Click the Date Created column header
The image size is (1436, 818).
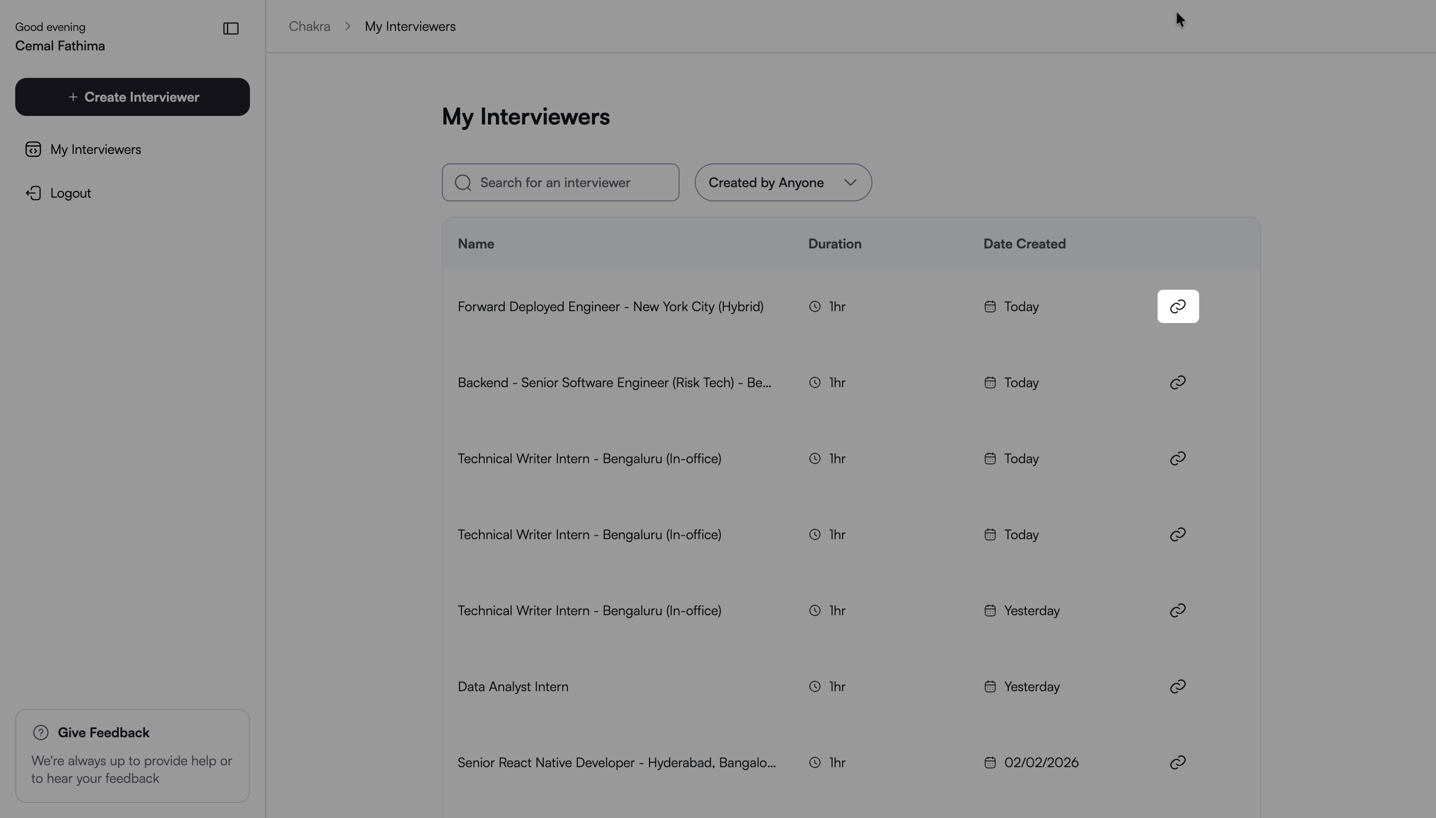coord(1024,244)
